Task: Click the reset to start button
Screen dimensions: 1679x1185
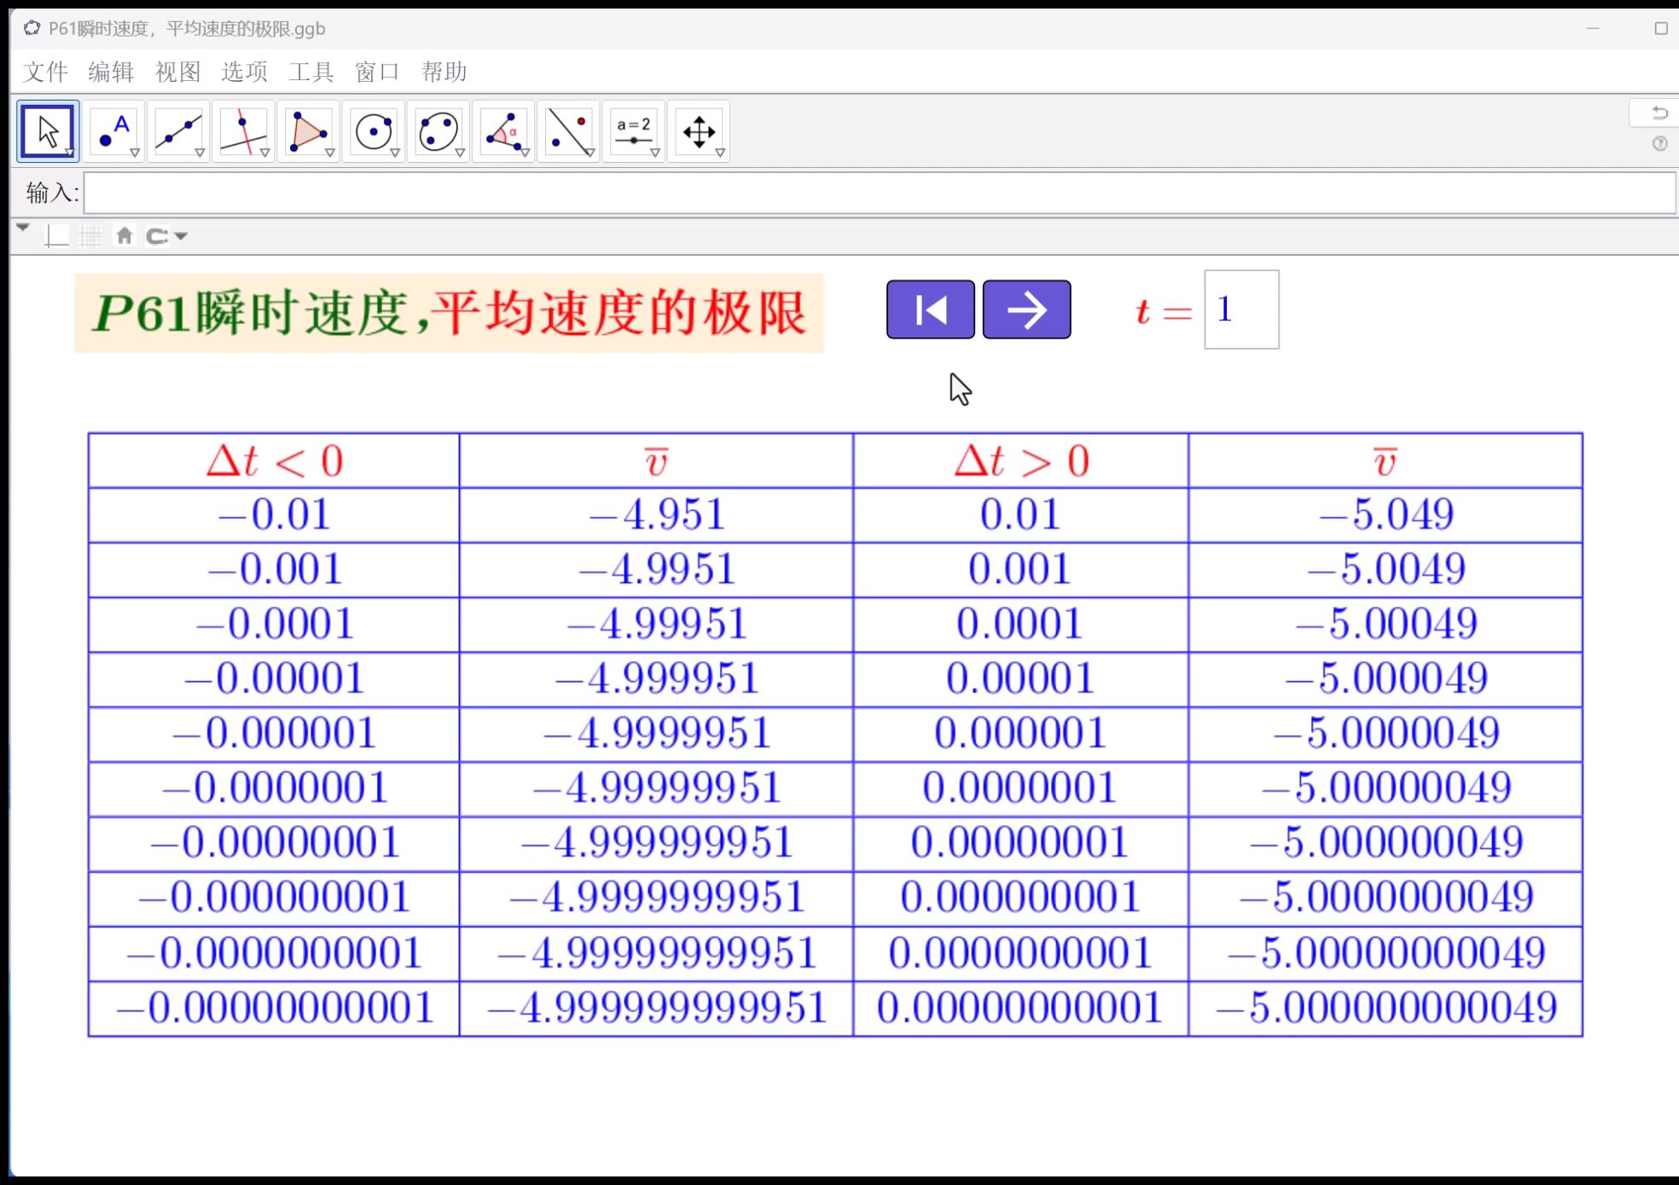Action: (930, 309)
